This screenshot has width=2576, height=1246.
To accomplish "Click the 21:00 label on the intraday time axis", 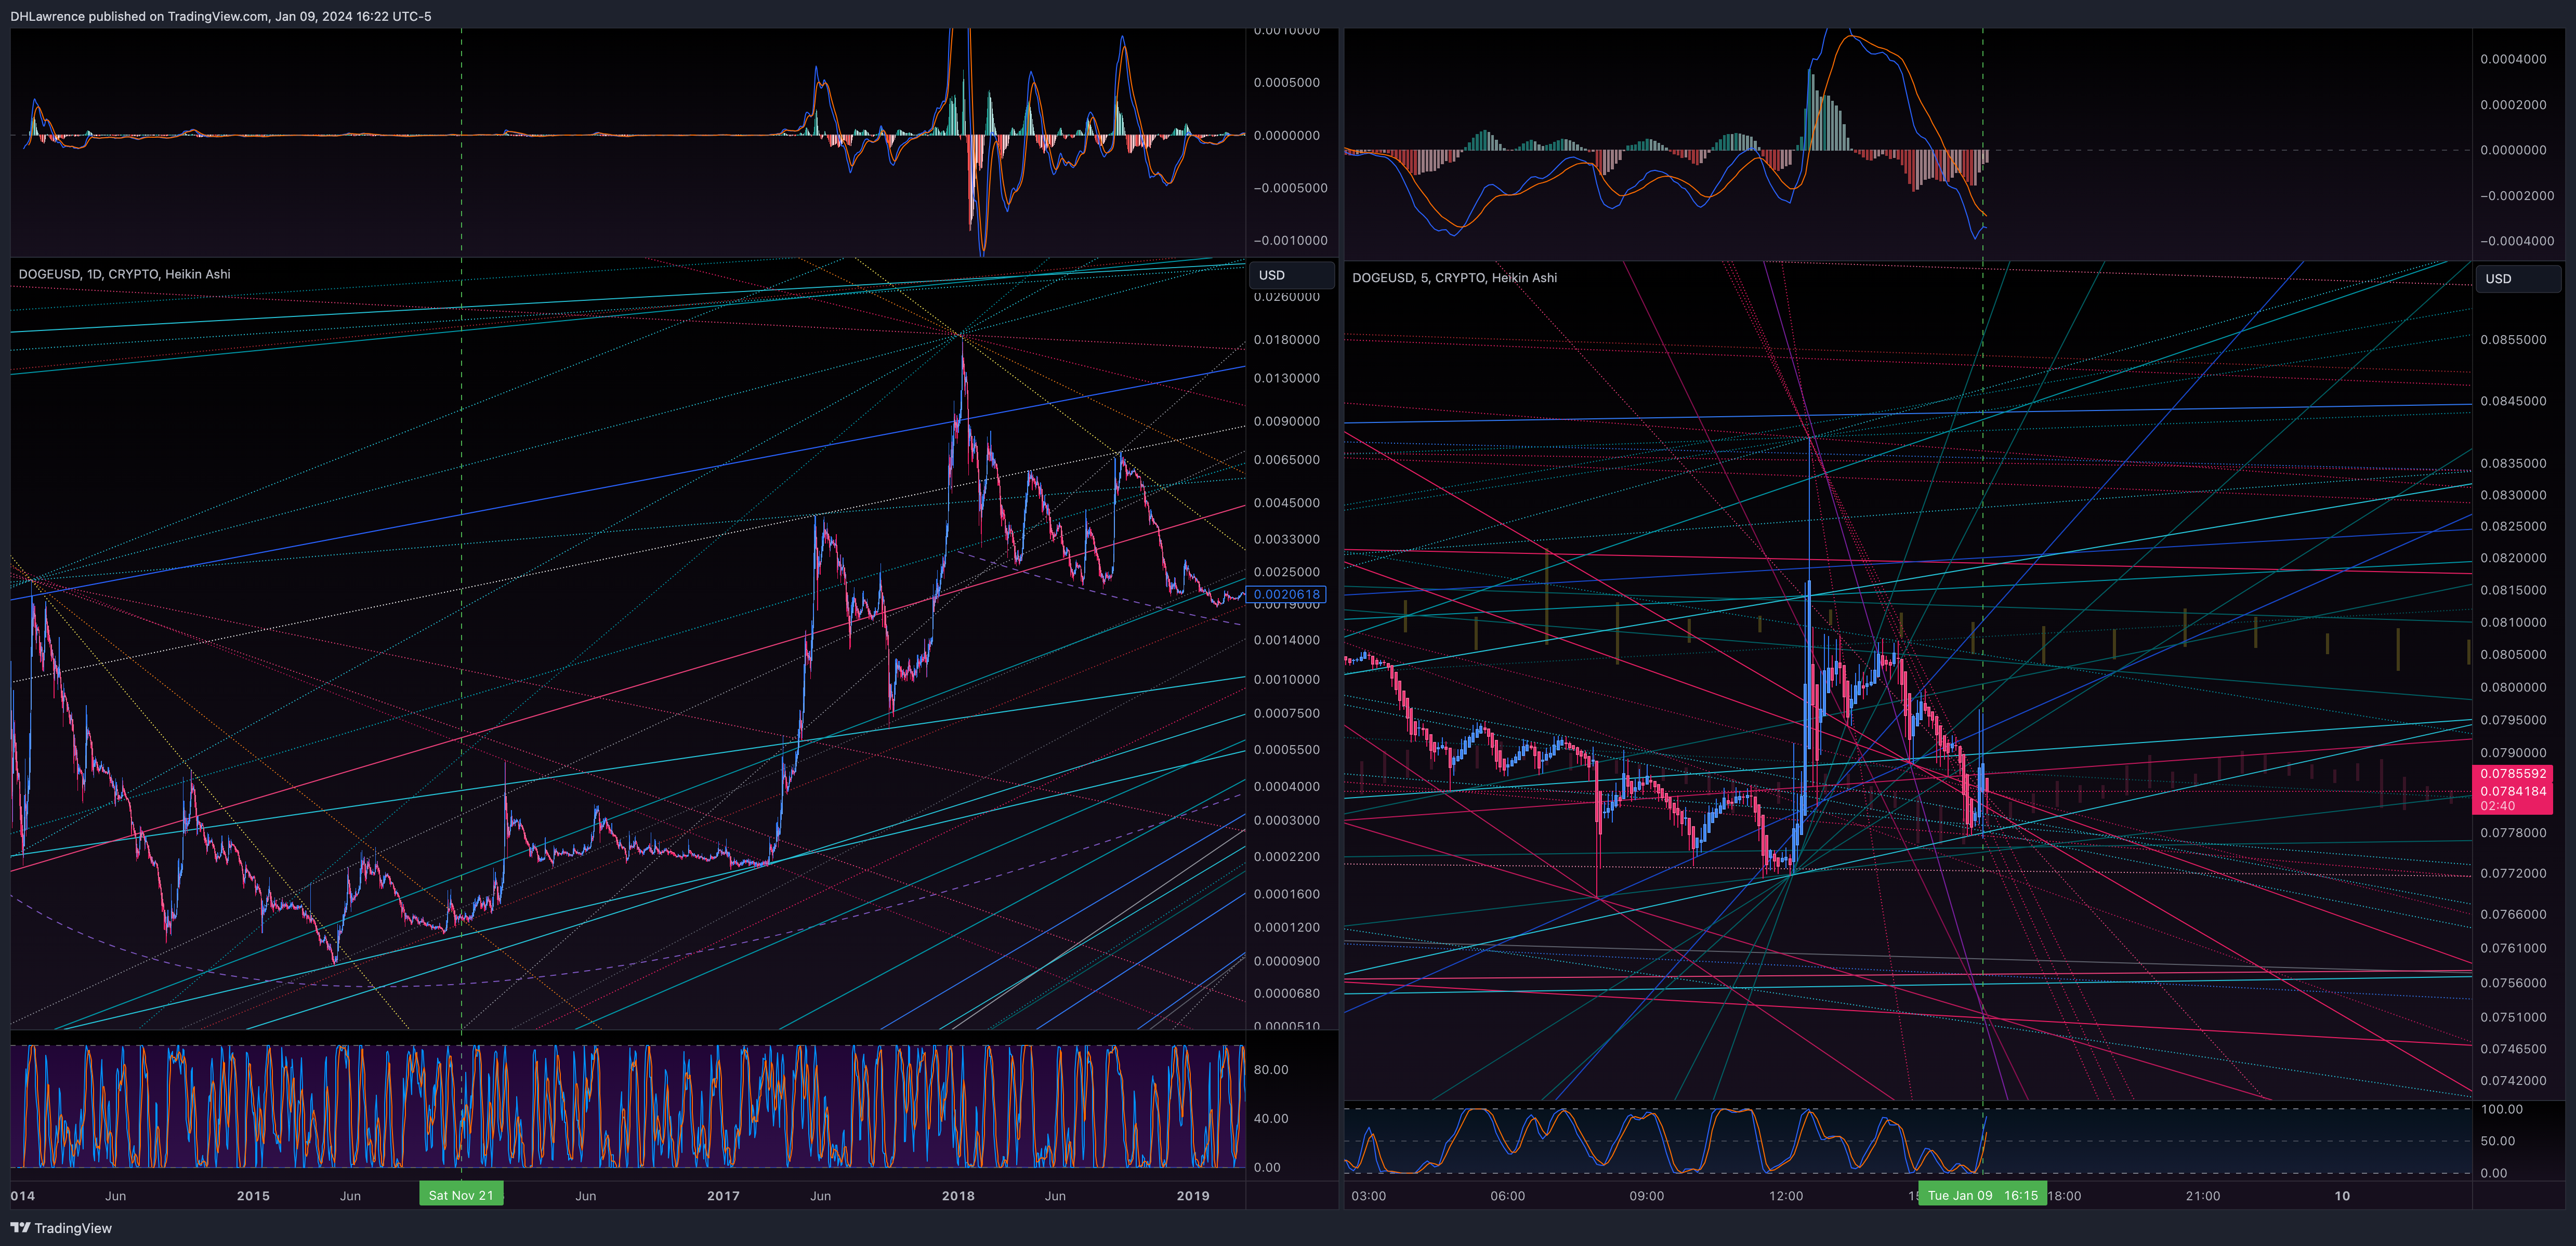I will point(2203,1196).
